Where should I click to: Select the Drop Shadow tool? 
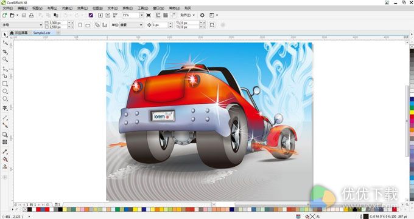(x=5, y=135)
